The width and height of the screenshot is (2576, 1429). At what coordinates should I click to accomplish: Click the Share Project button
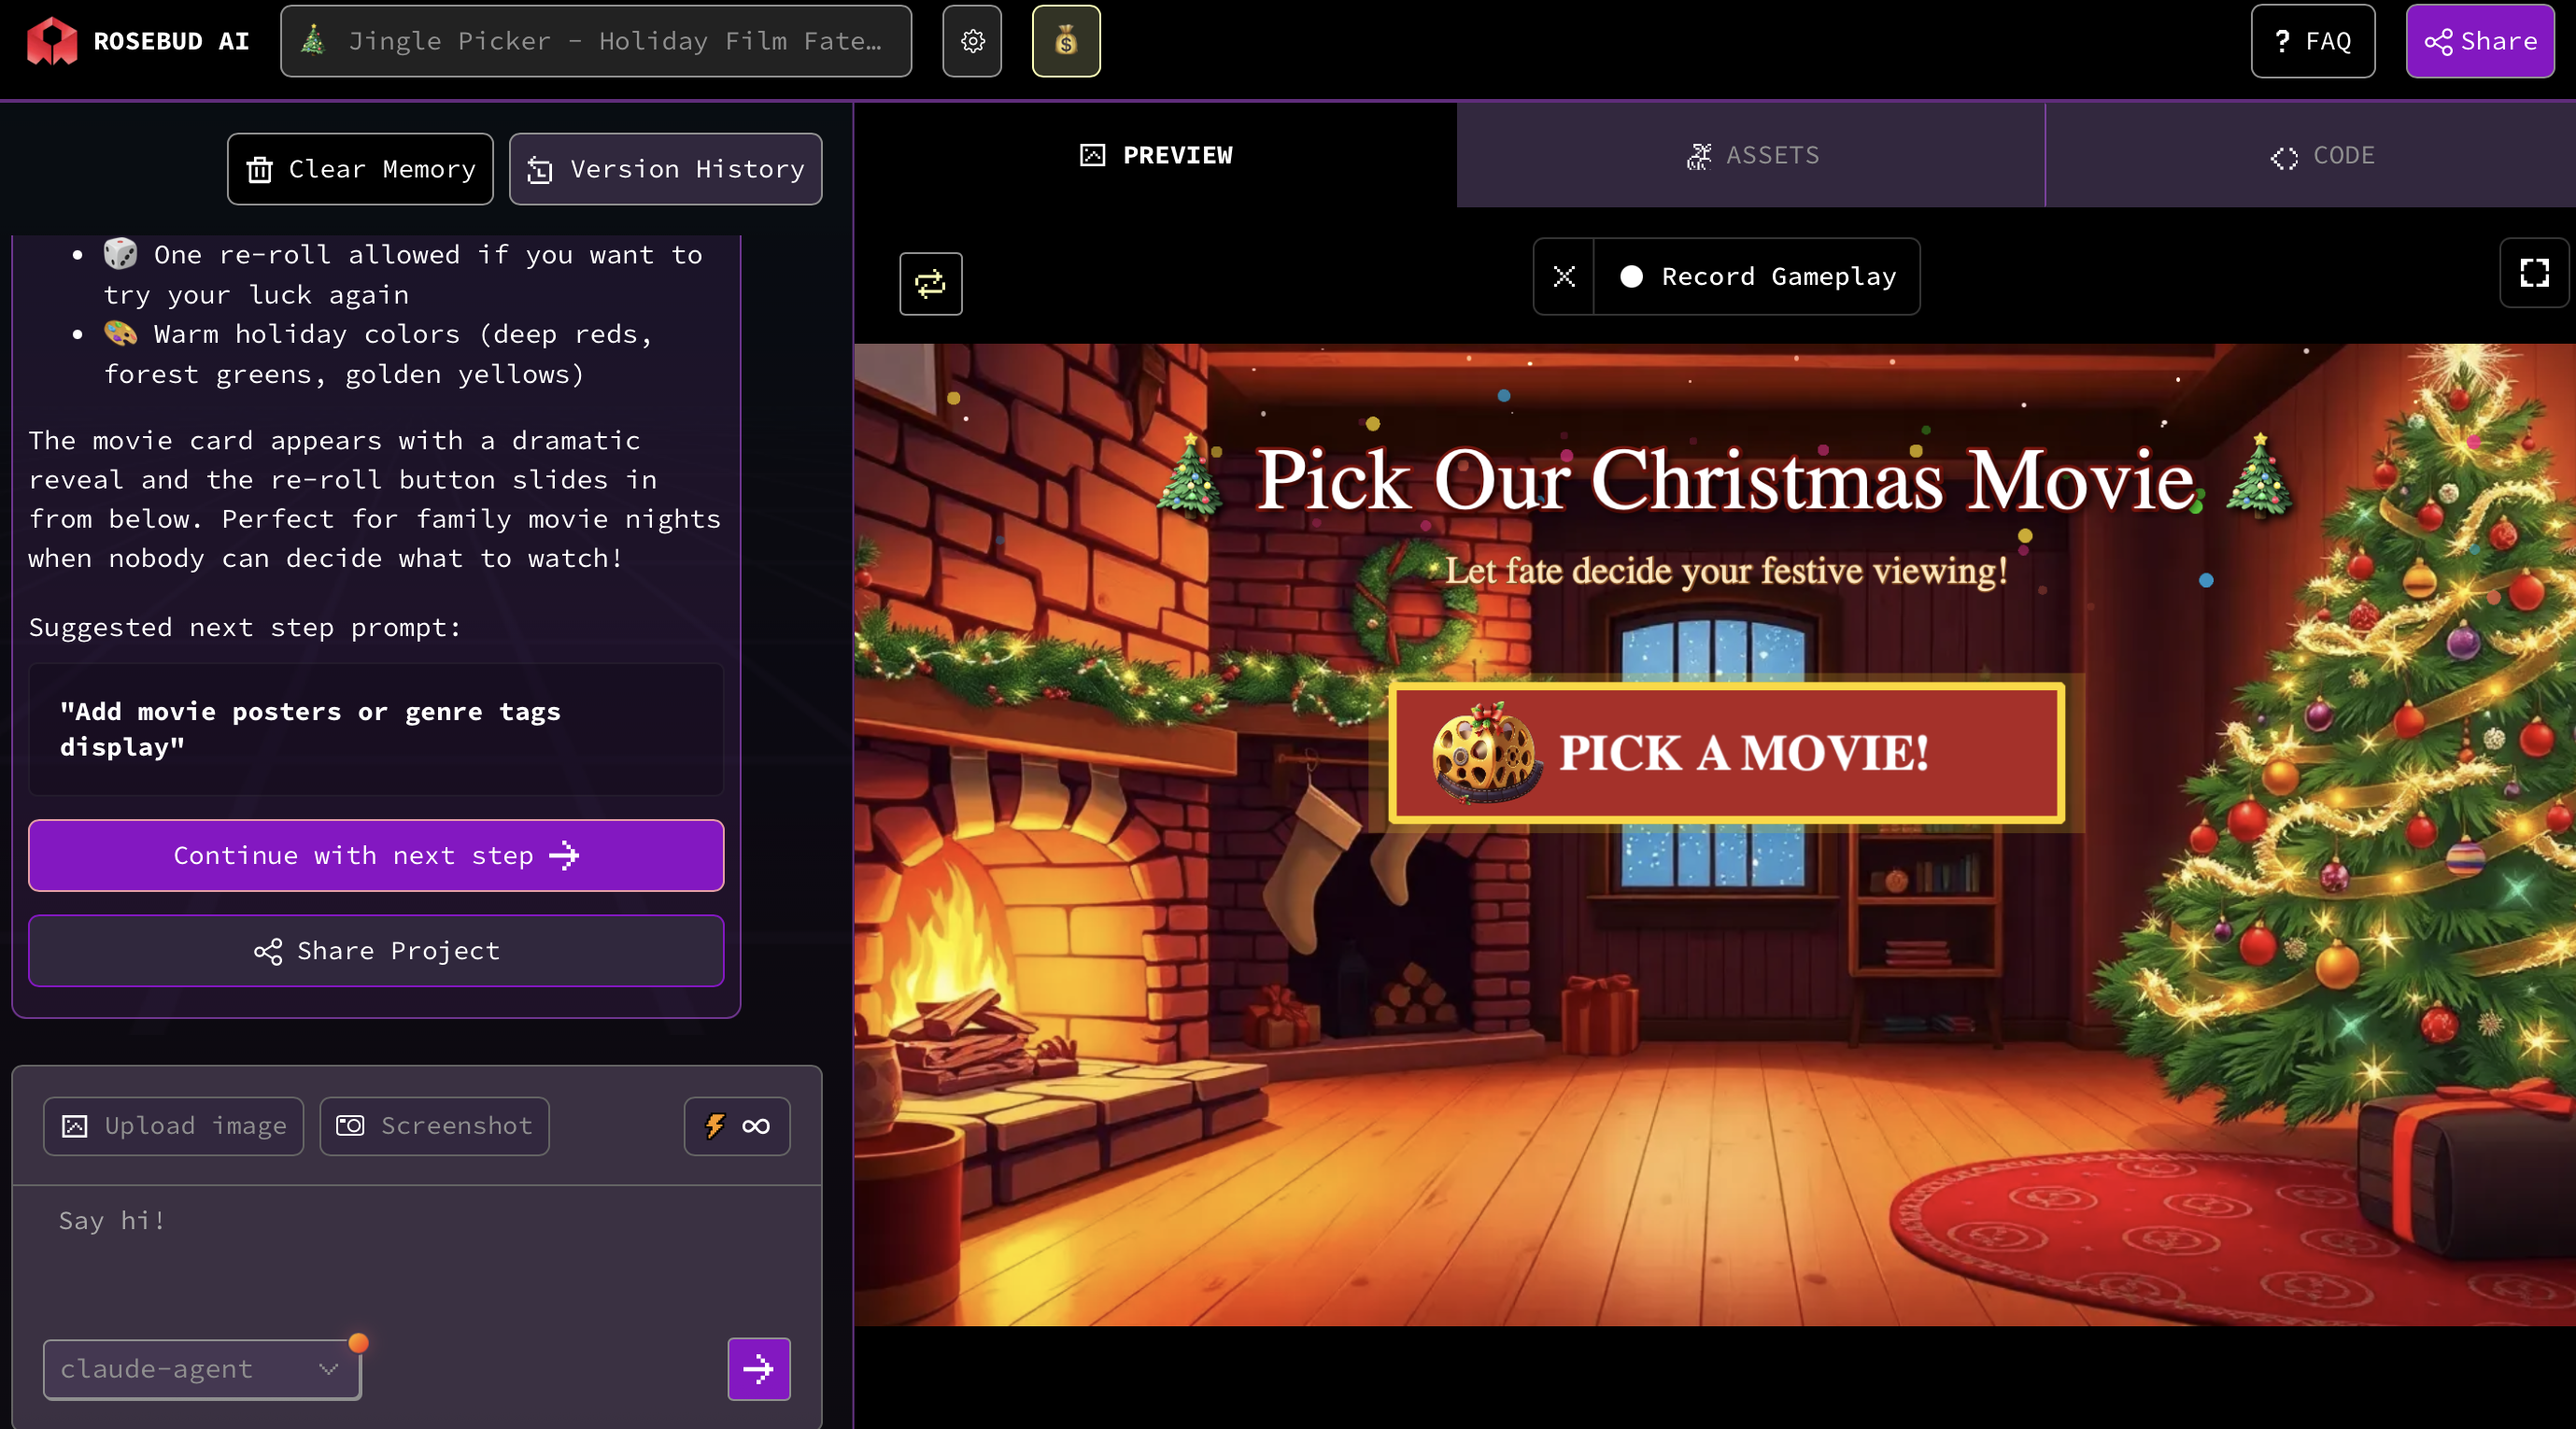(x=376, y=950)
